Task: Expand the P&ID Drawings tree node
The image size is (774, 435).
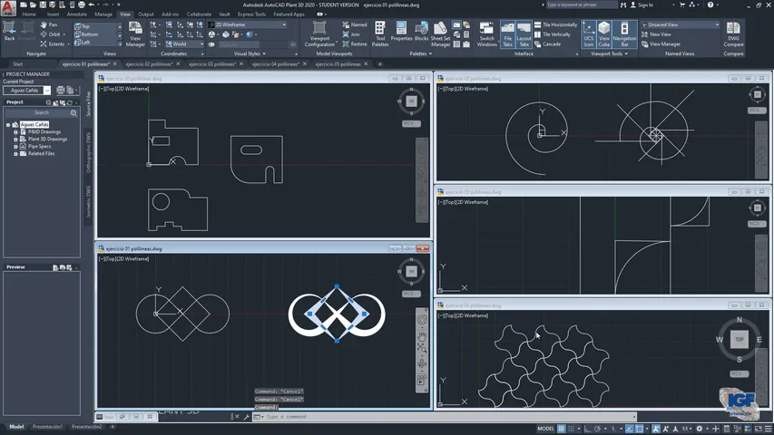Action: click(15, 132)
